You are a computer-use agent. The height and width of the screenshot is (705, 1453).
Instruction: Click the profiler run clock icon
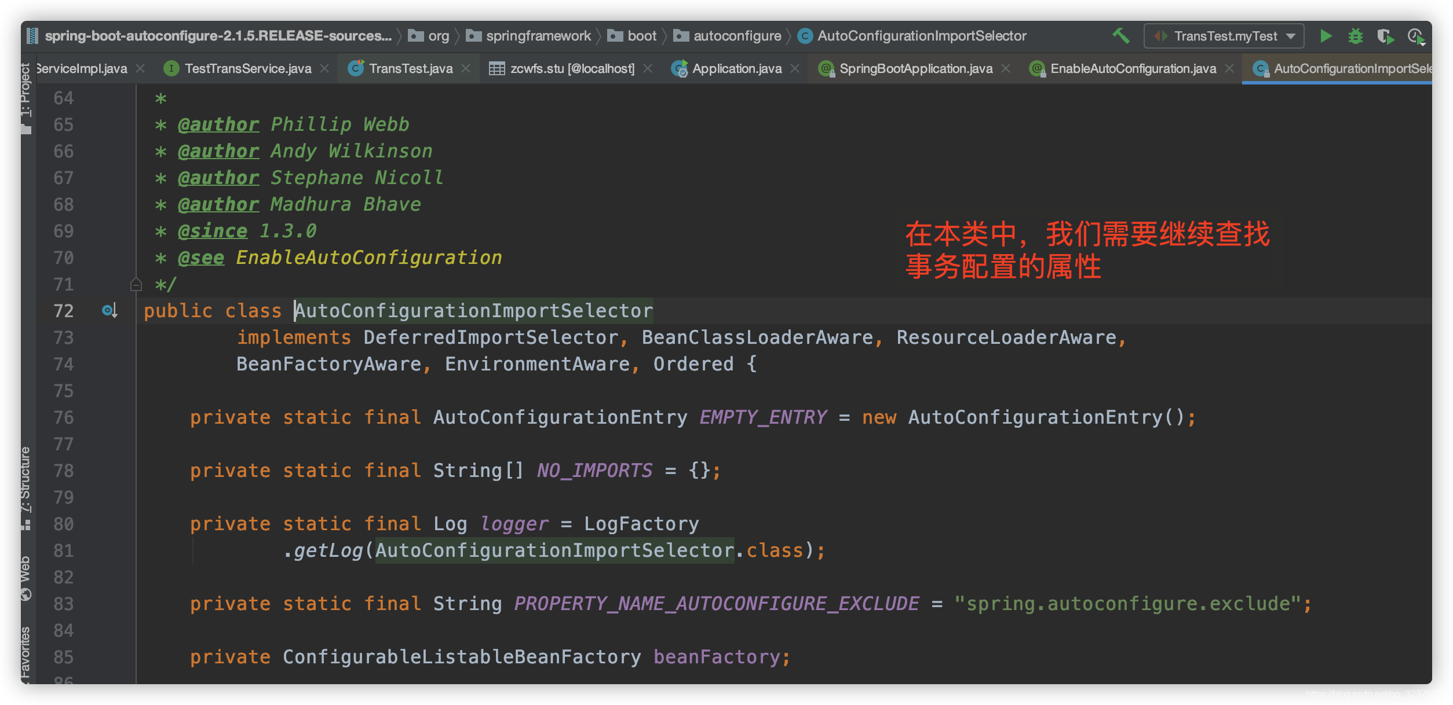click(1416, 36)
